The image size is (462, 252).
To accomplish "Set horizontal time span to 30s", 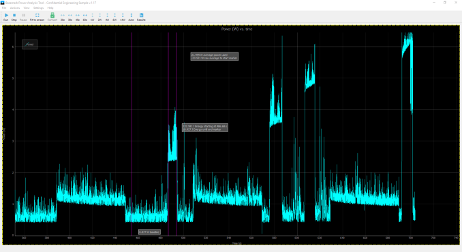I will click(x=70, y=17).
